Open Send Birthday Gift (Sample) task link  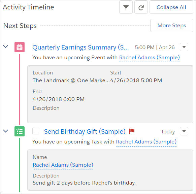click(x=85, y=132)
